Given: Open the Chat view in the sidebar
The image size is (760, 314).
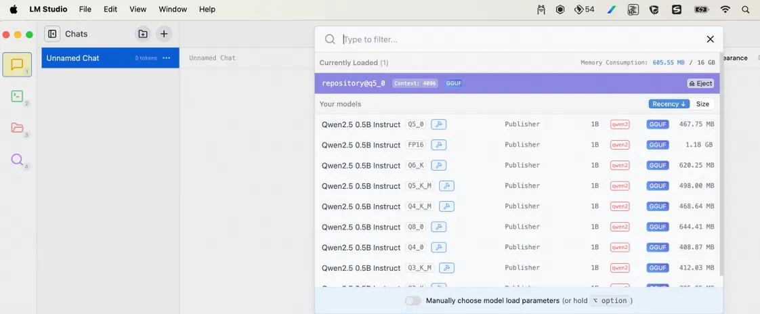Looking at the screenshot, I should click(x=17, y=64).
